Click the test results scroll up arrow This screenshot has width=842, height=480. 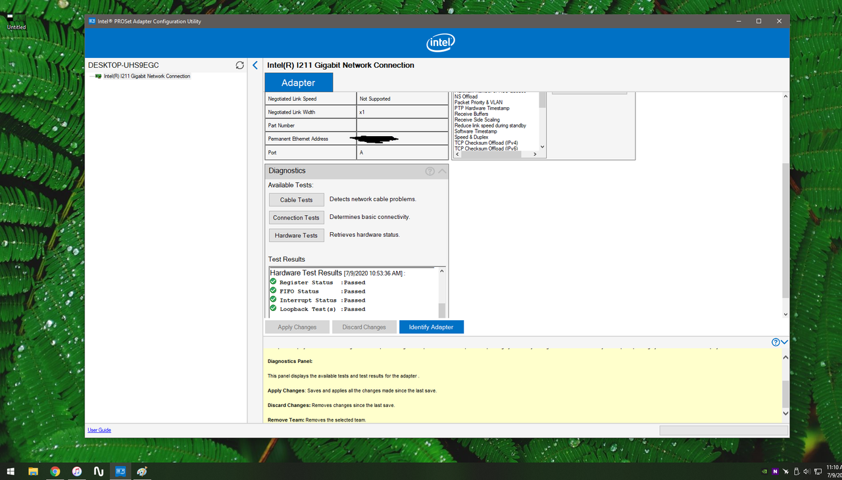(x=442, y=271)
